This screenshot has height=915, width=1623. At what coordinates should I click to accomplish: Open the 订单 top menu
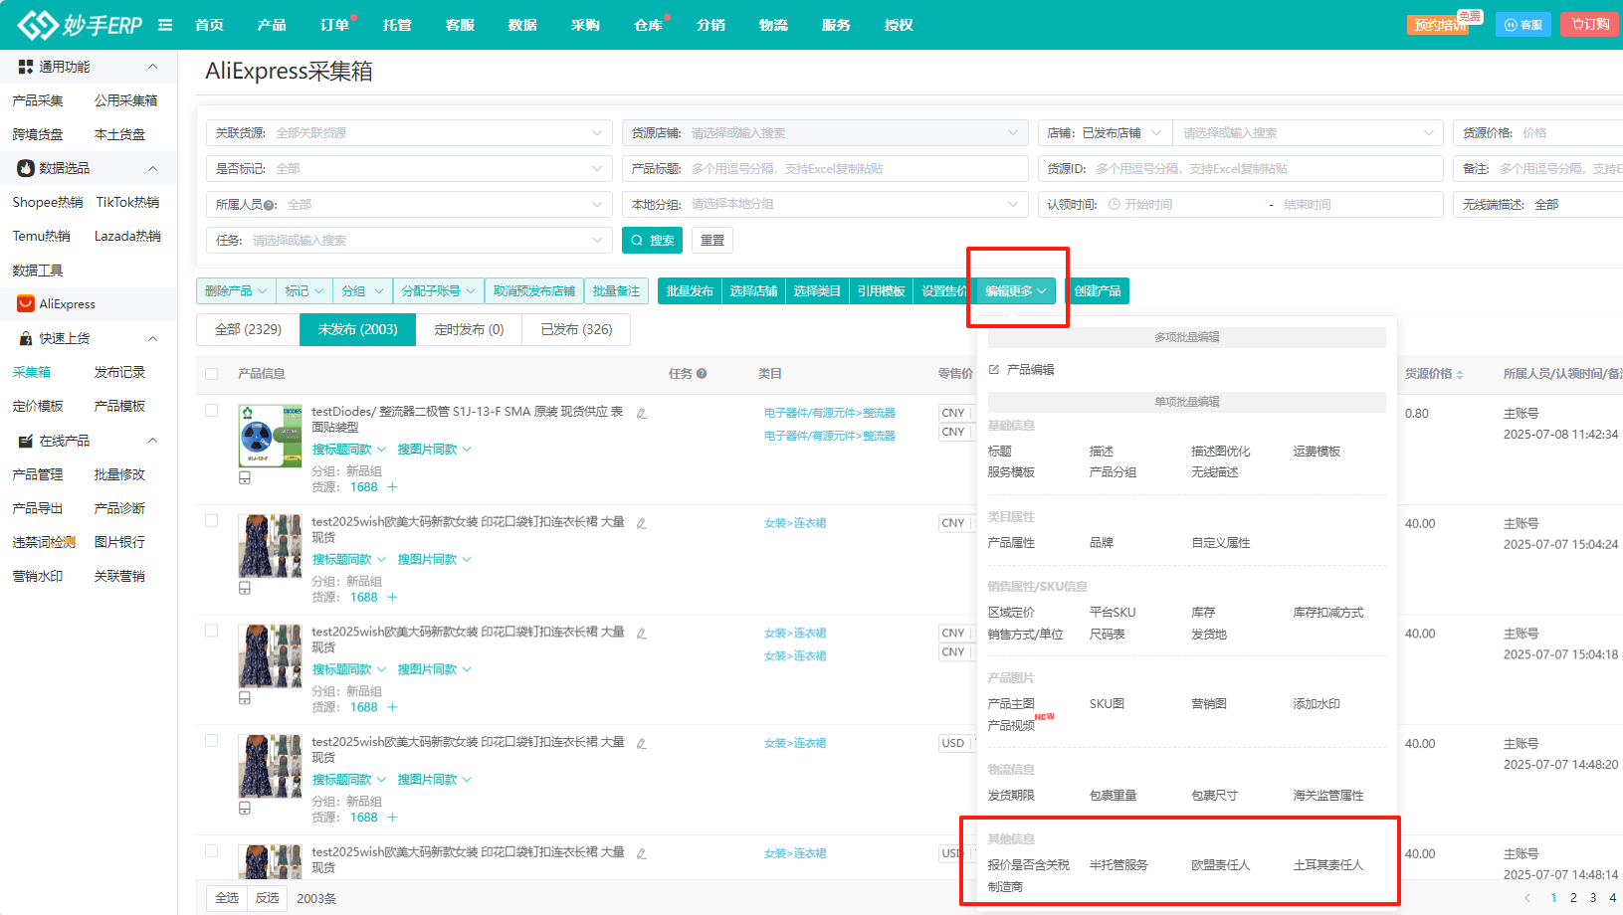(334, 25)
